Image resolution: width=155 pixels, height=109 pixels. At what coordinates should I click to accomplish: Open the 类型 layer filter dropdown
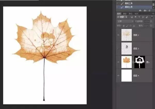(x=122, y=17)
